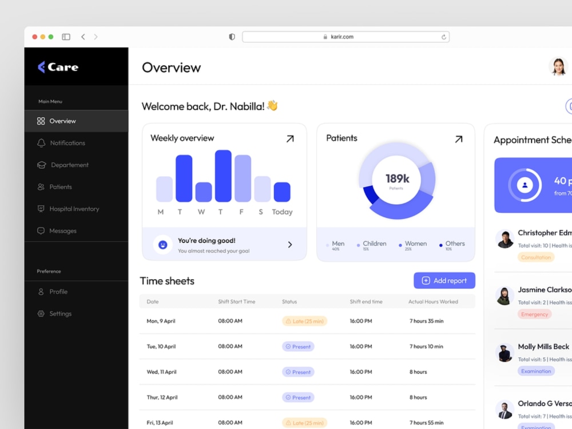Select the Women legend entry
The width and height of the screenshot is (572, 429).
pos(412,245)
